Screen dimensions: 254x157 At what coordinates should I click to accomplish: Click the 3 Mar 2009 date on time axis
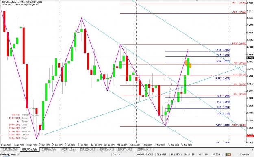pos(147,145)
